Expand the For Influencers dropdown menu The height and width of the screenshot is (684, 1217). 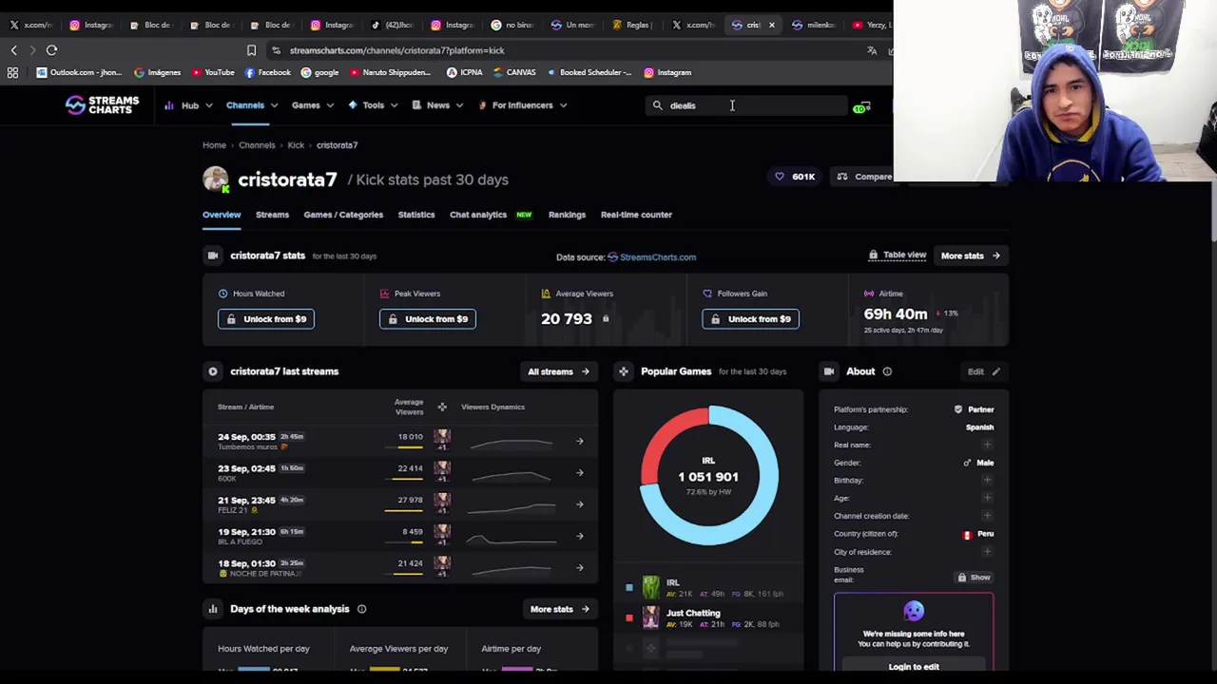[x=522, y=105]
